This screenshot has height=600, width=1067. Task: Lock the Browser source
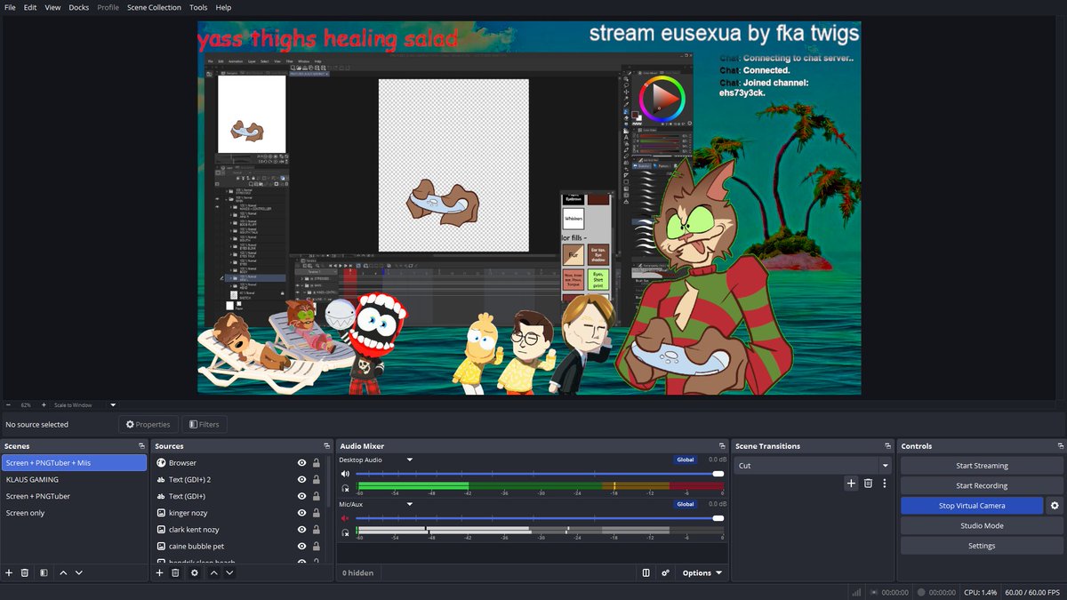[317, 463]
